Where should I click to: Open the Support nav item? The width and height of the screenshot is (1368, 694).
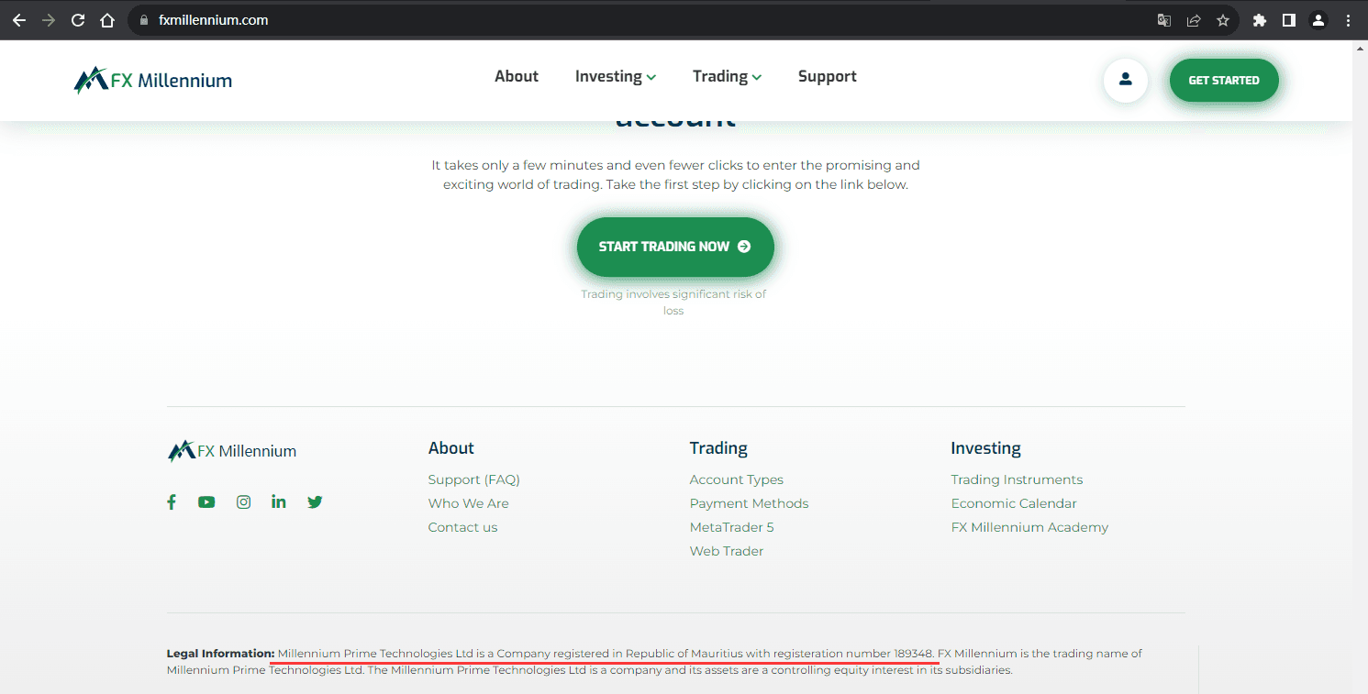[828, 76]
